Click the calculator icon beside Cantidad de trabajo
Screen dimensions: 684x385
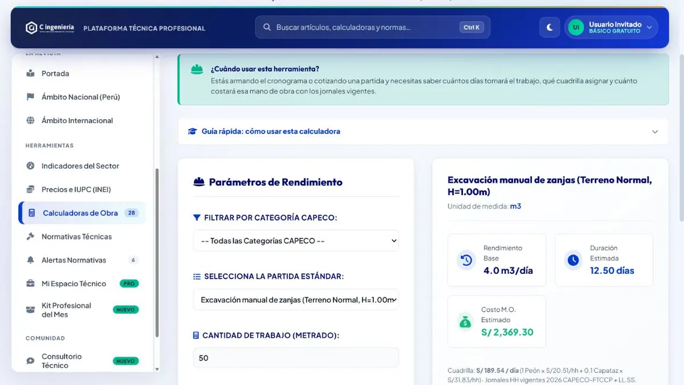(x=196, y=335)
